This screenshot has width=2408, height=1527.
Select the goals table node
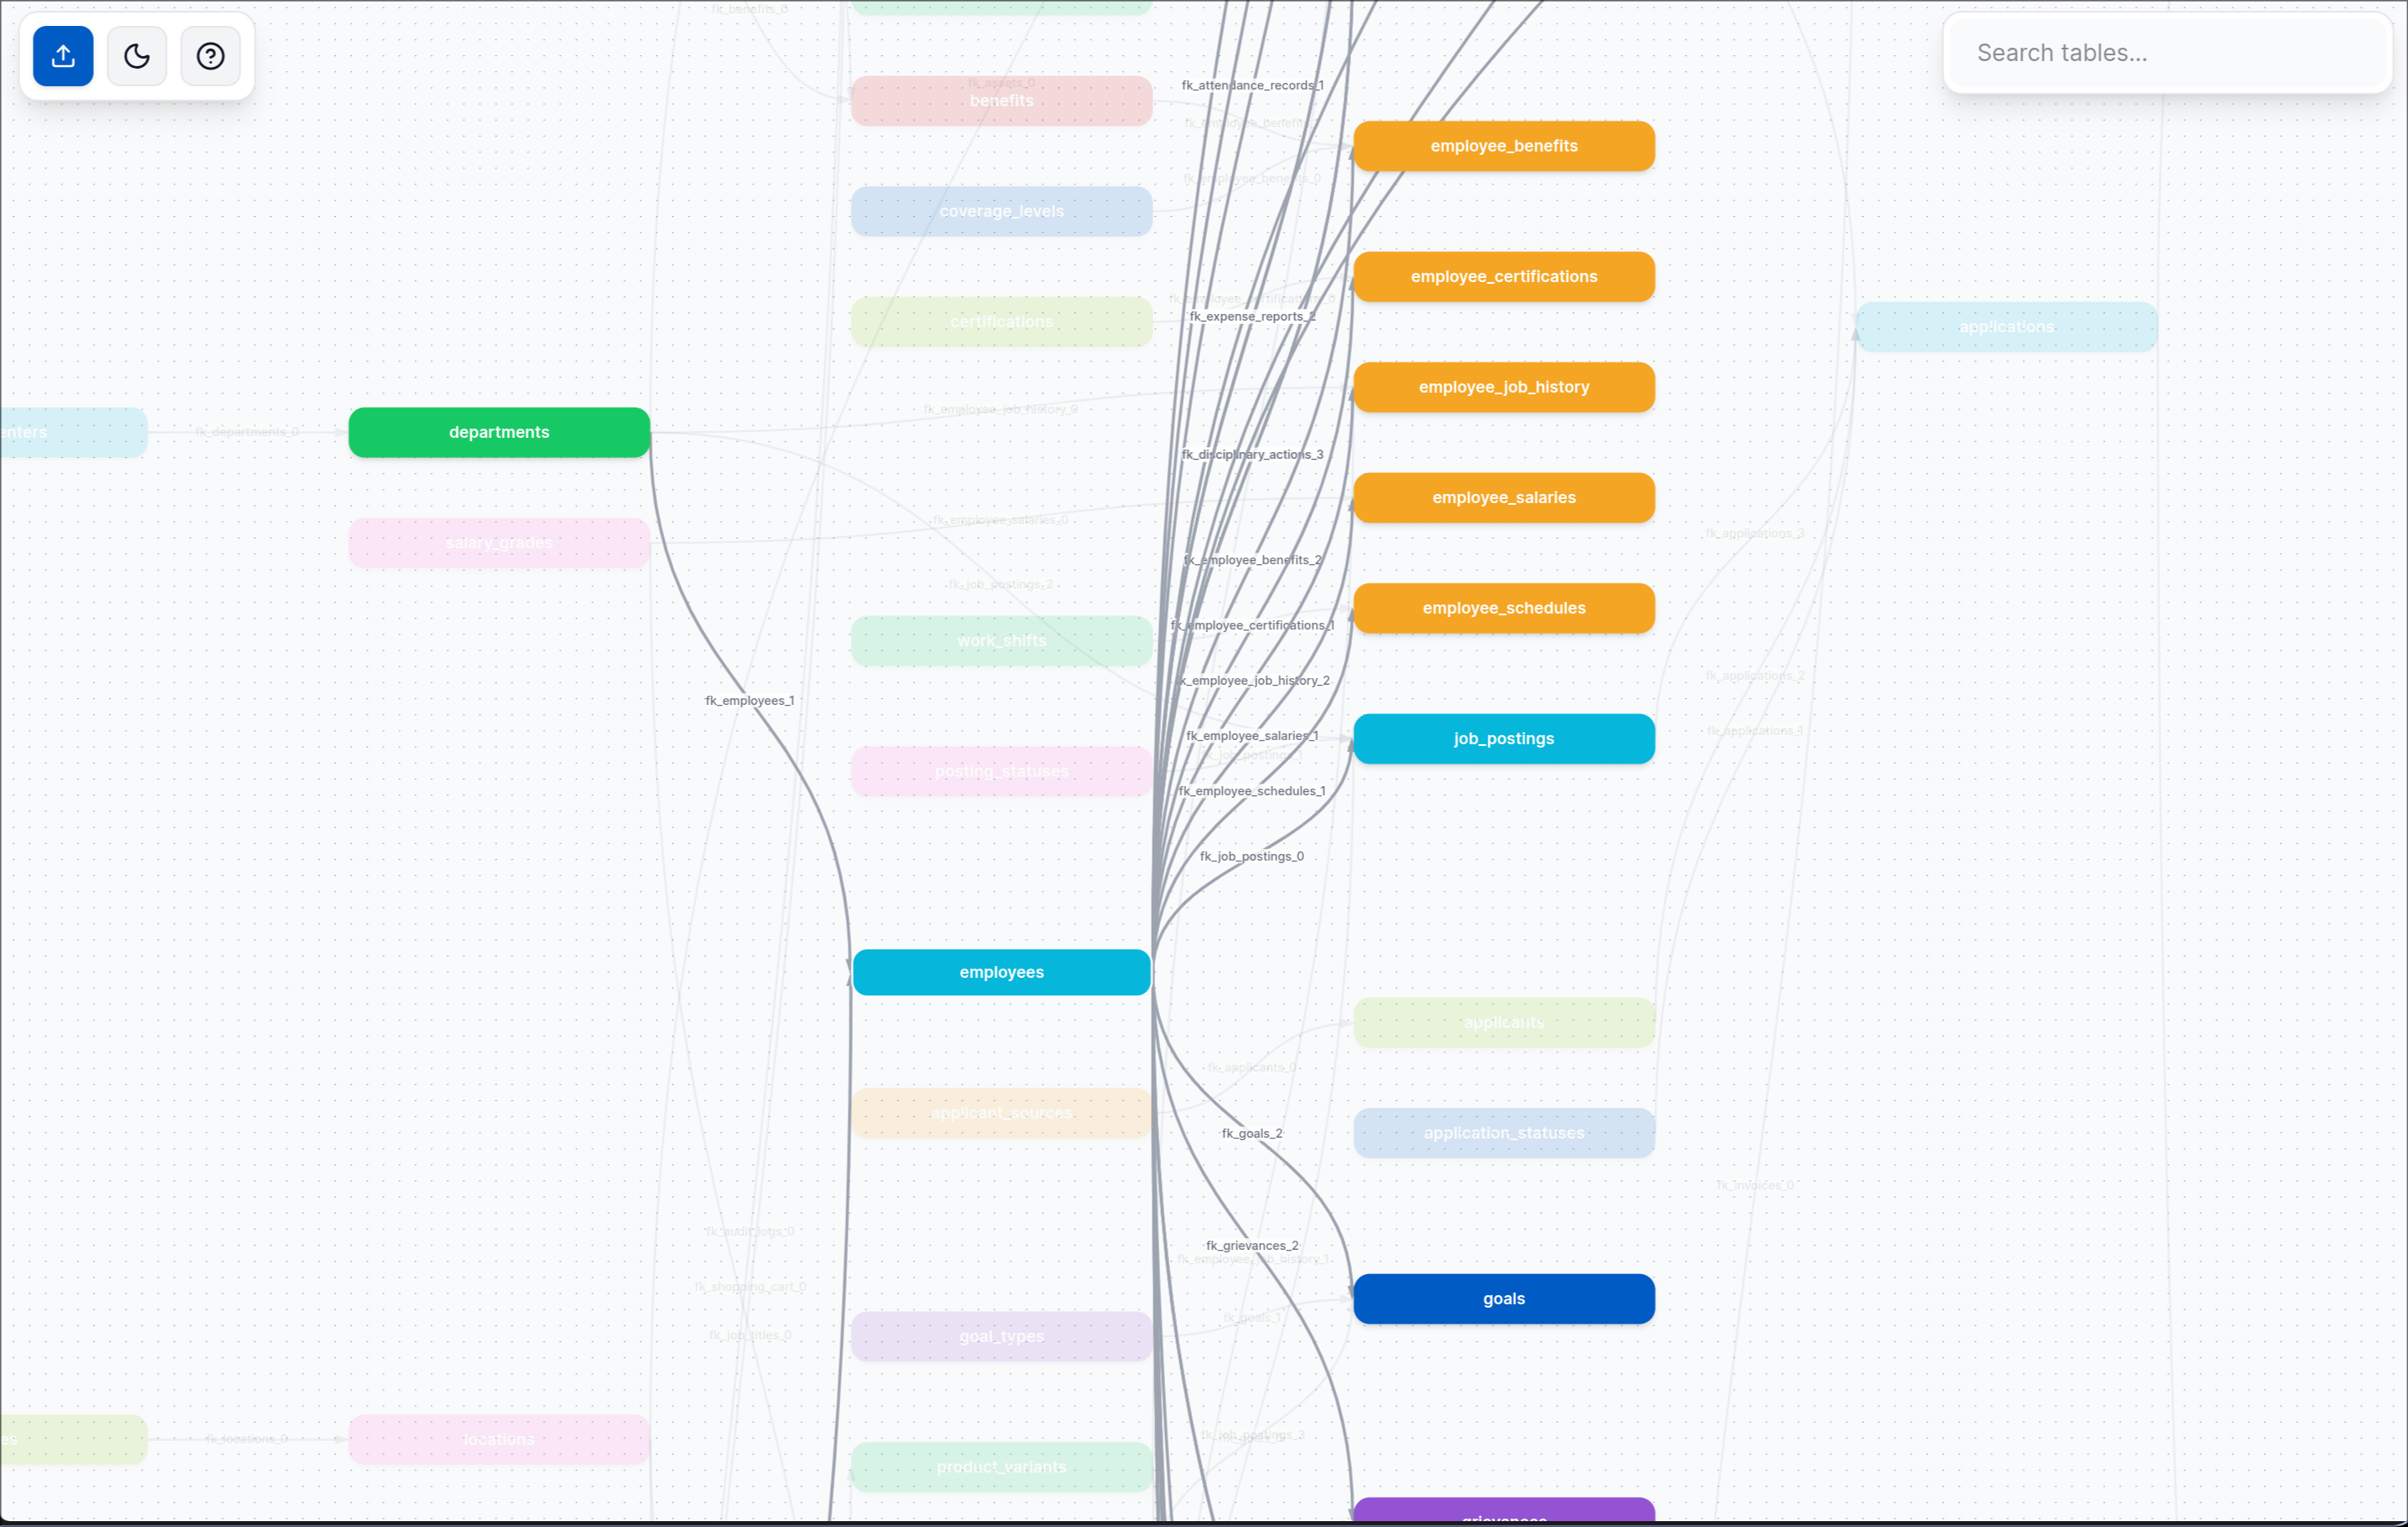point(1504,1299)
